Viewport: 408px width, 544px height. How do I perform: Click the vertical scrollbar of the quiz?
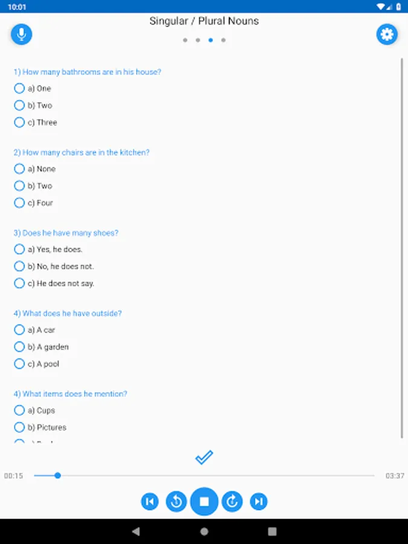402,242
